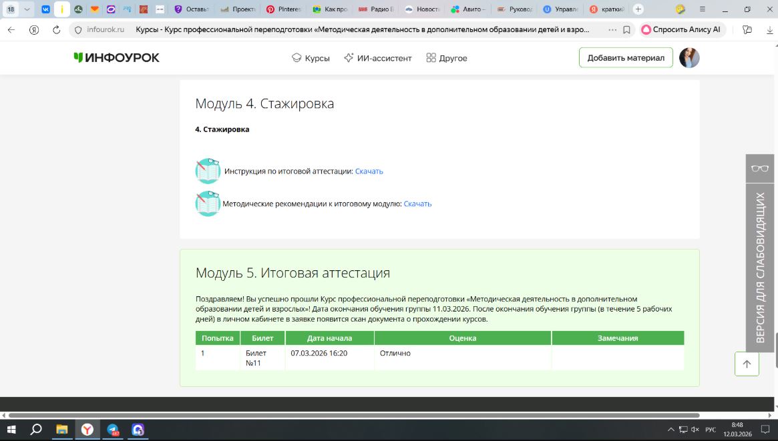Open Telegram from the taskbar

(x=113, y=430)
